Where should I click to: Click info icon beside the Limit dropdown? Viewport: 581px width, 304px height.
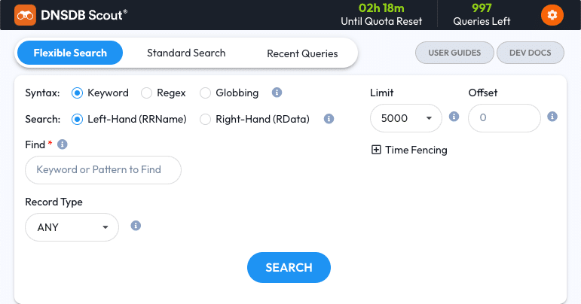pyautogui.click(x=454, y=117)
